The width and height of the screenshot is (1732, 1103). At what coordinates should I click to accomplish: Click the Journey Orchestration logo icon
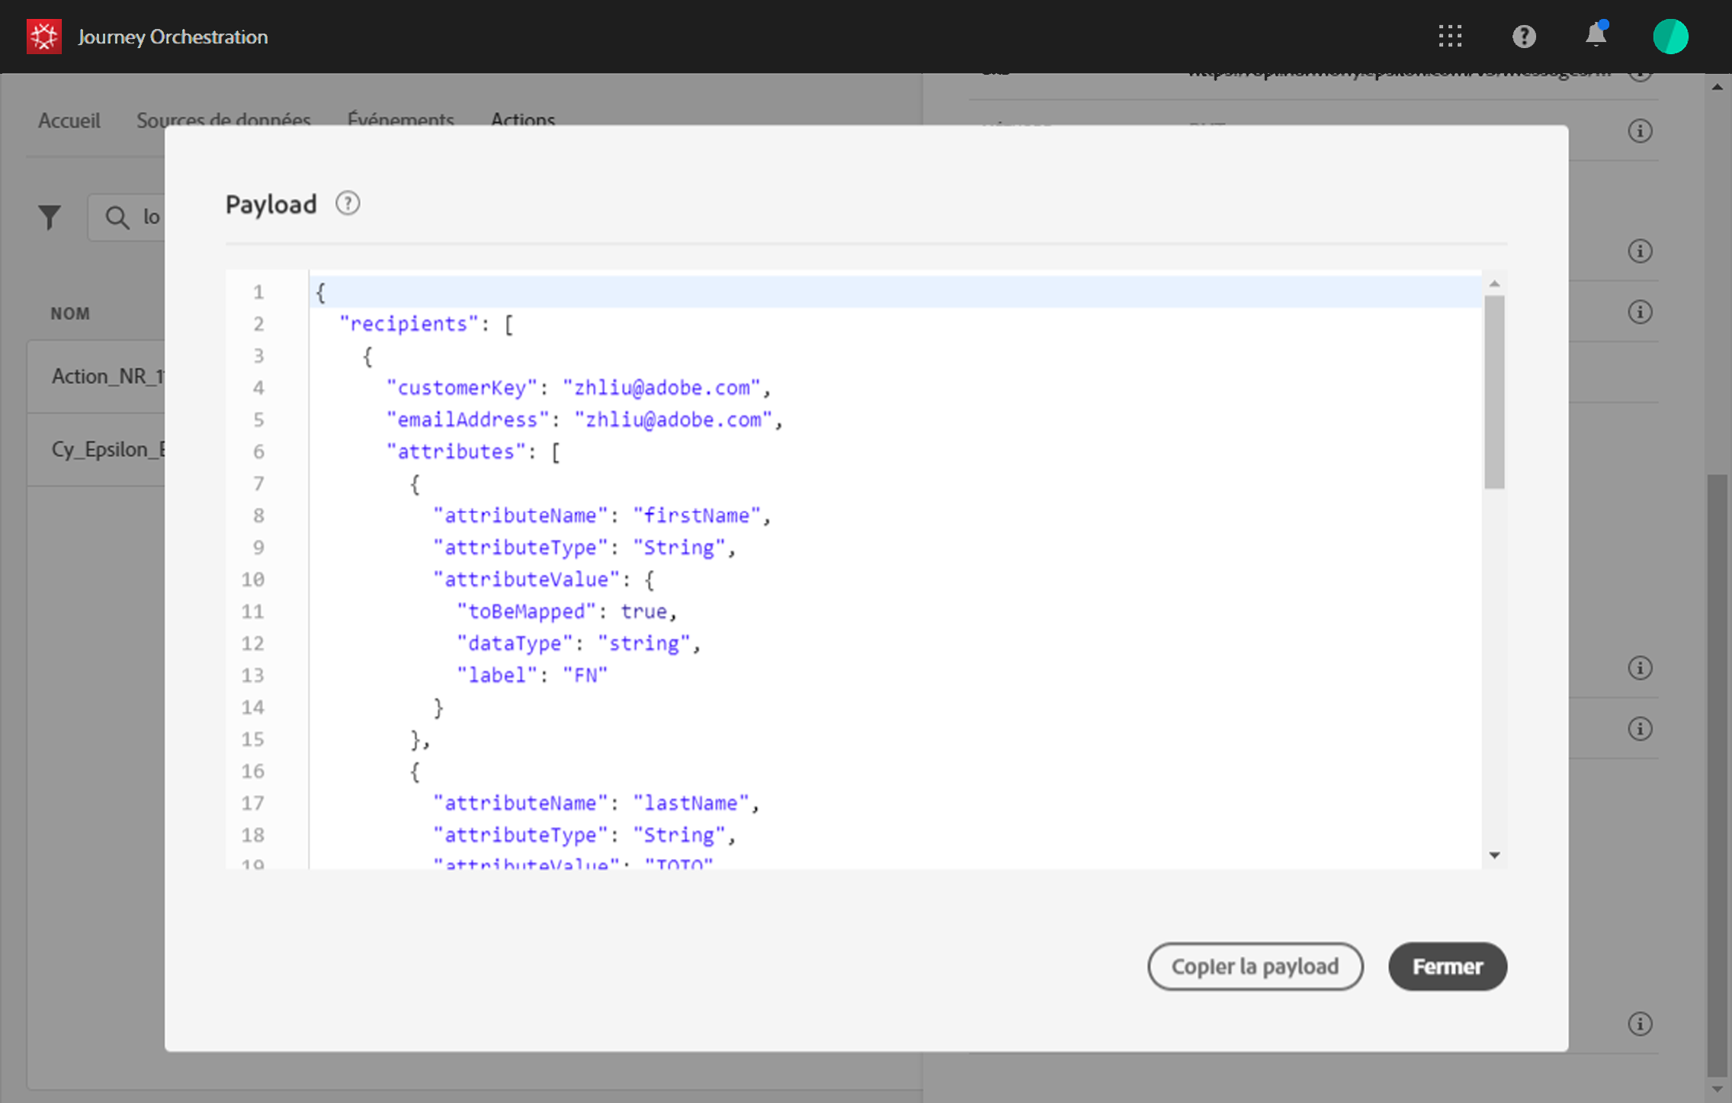[44, 37]
